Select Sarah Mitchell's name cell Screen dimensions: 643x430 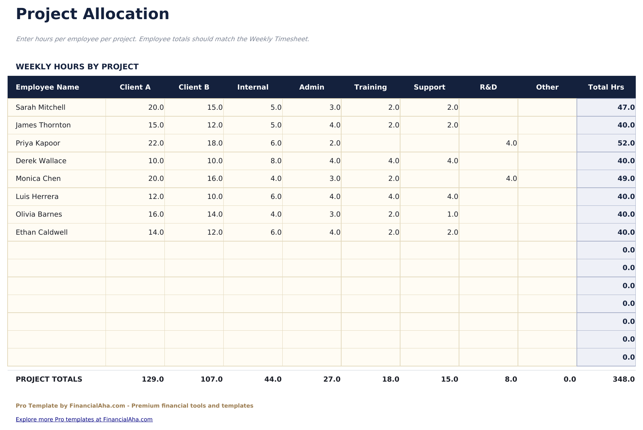coord(40,107)
